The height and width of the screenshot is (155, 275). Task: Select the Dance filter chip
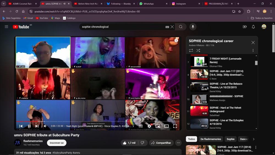tap(244, 139)
